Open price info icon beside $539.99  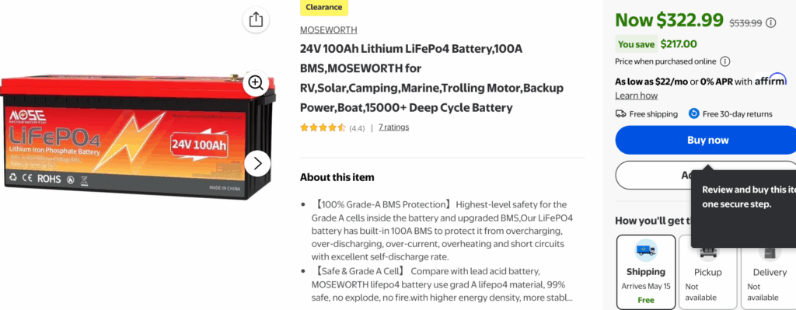[x=771, y=23]
